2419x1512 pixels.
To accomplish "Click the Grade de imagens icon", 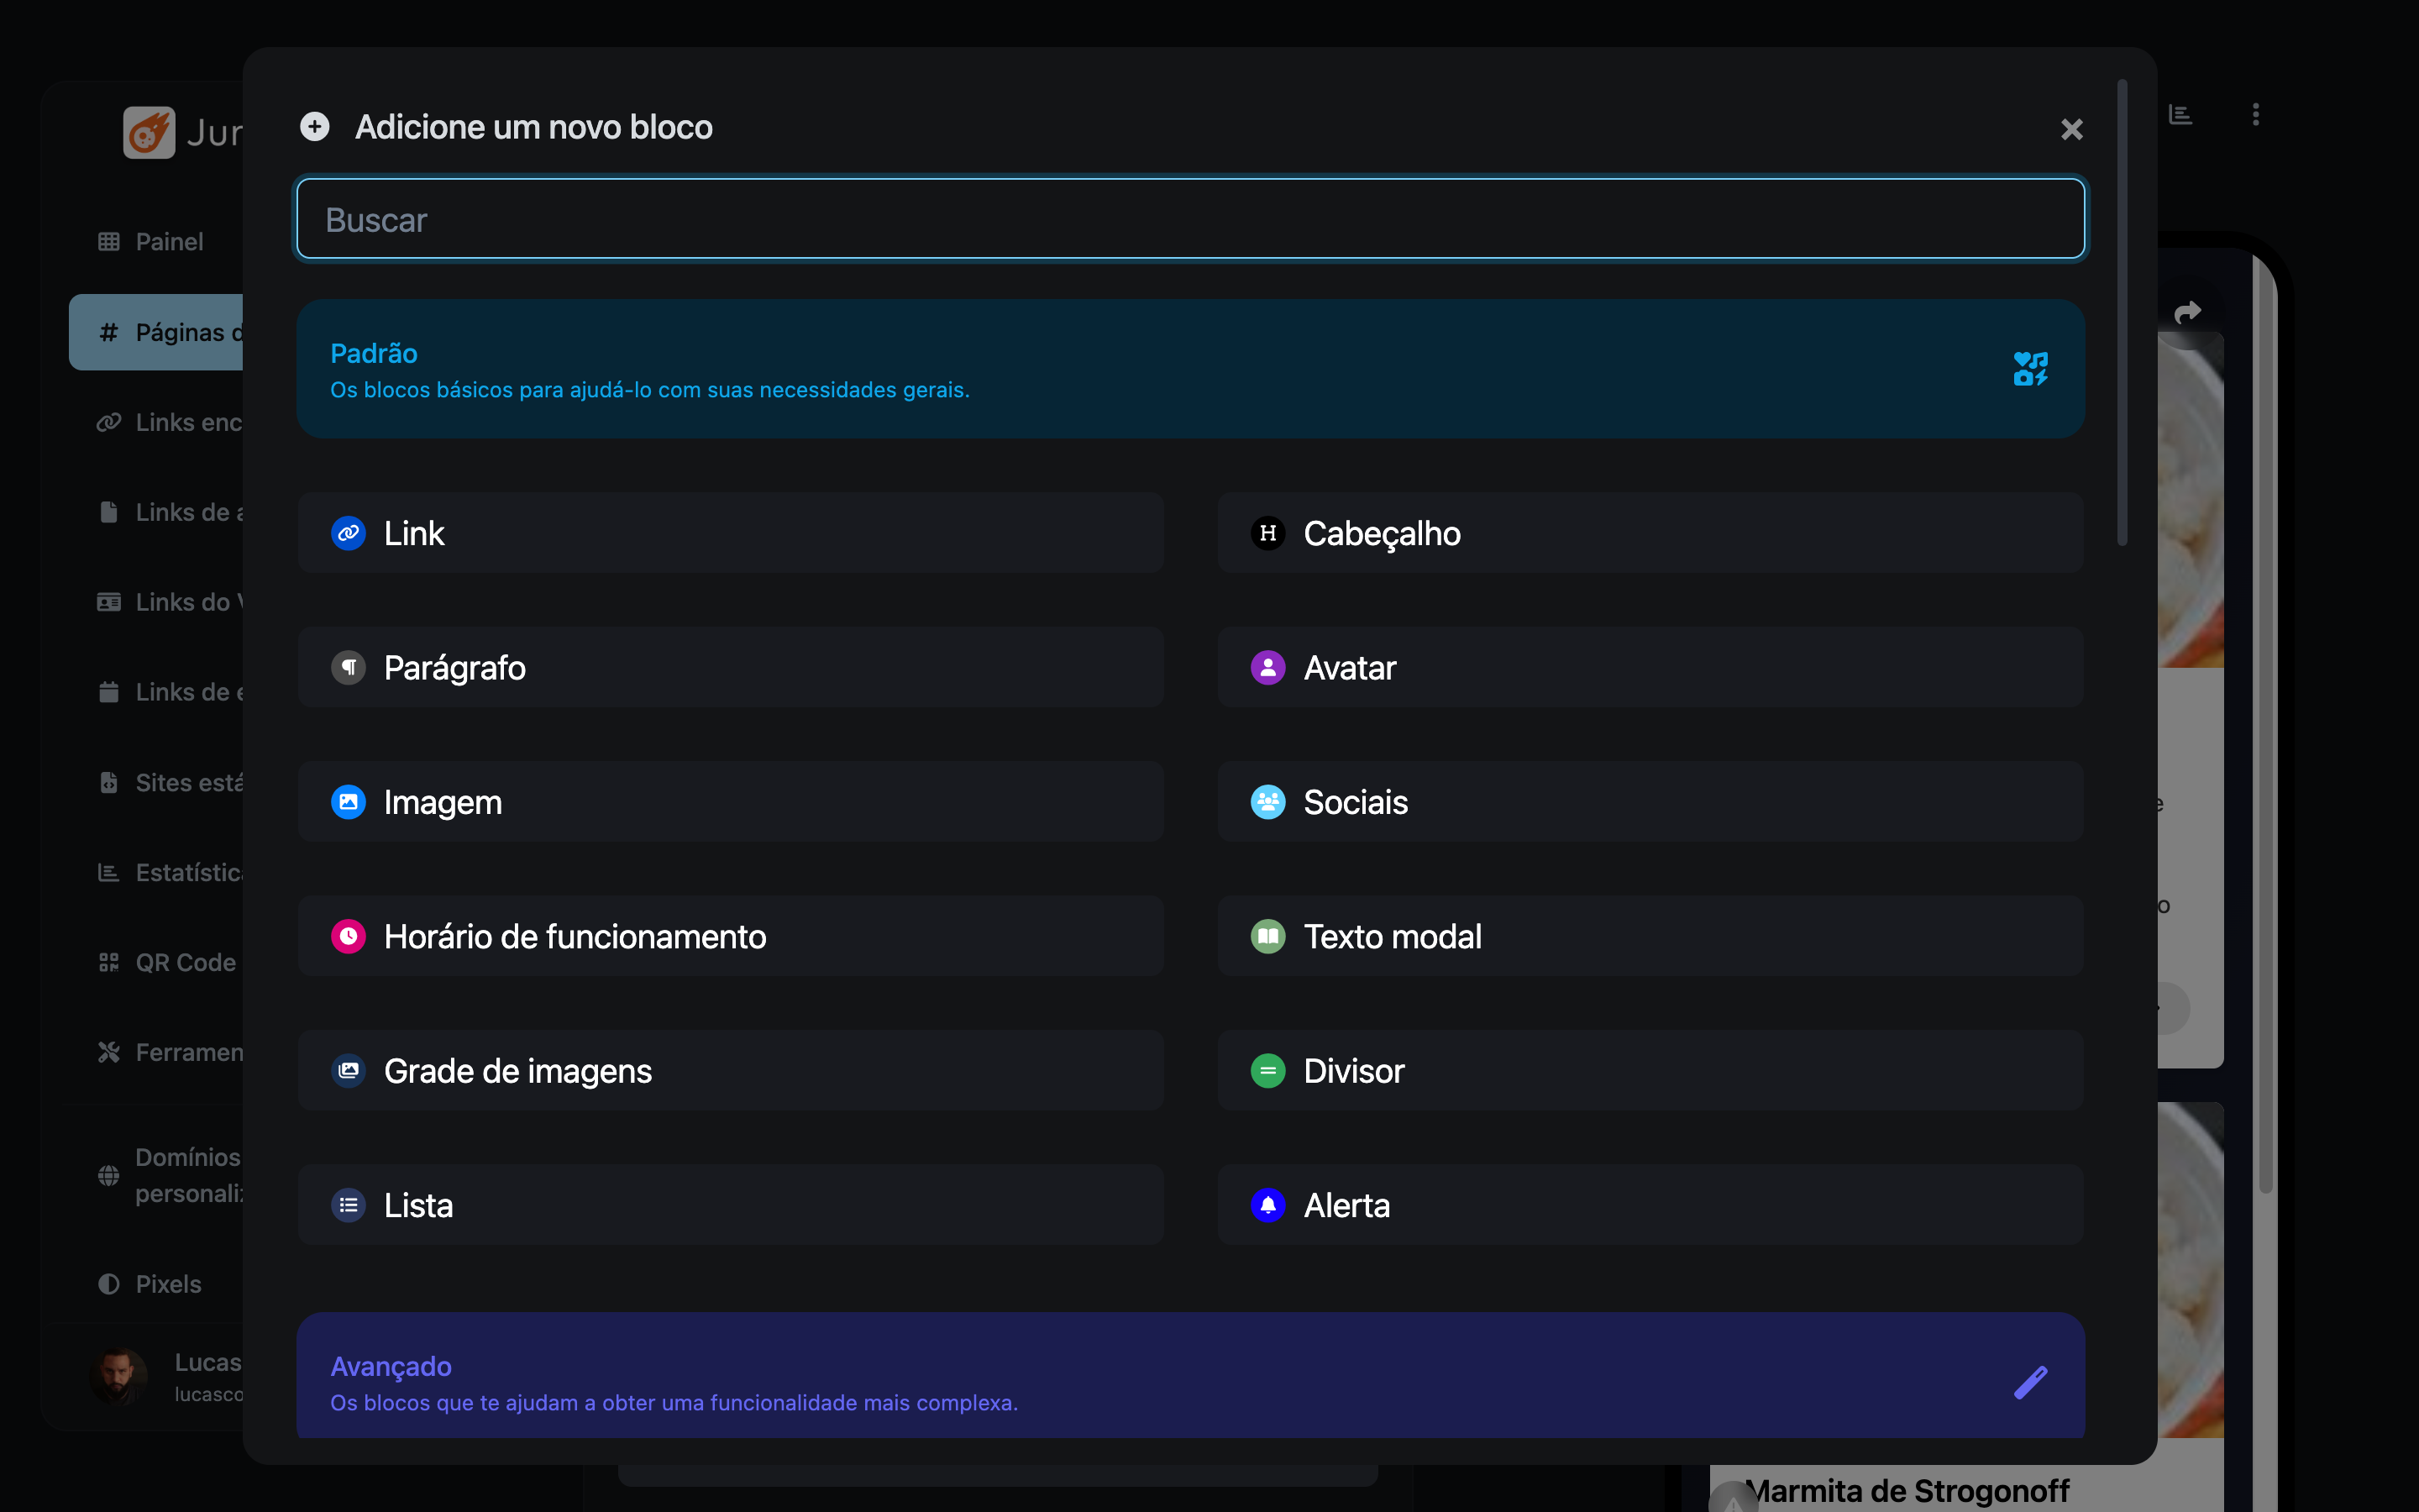I will click(348, 1070).
